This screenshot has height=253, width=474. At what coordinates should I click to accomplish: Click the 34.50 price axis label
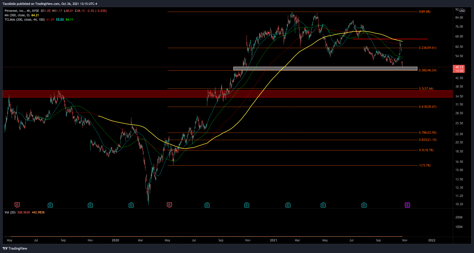tap(459, 96)
